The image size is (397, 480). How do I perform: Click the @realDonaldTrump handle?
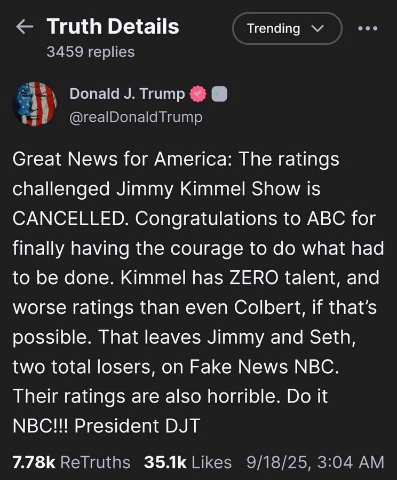(136, 116)
